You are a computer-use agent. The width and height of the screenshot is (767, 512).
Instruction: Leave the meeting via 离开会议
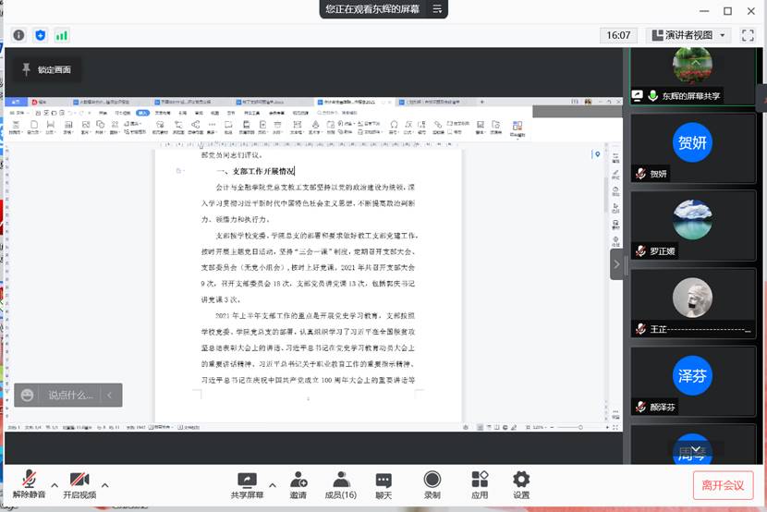(723, 485)
